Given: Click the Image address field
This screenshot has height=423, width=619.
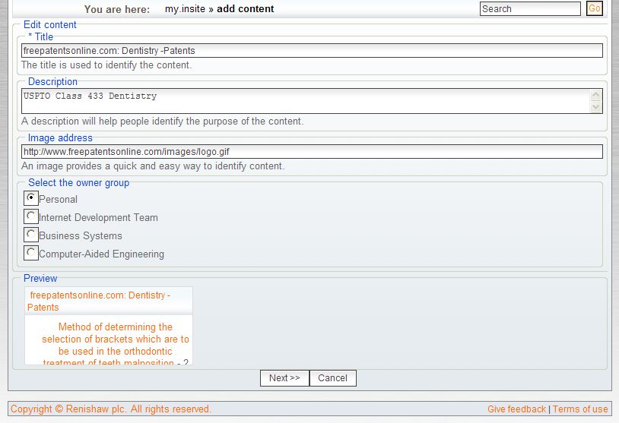Looking at the screenshot, I should pyautogui.click(x=312, y=152).
